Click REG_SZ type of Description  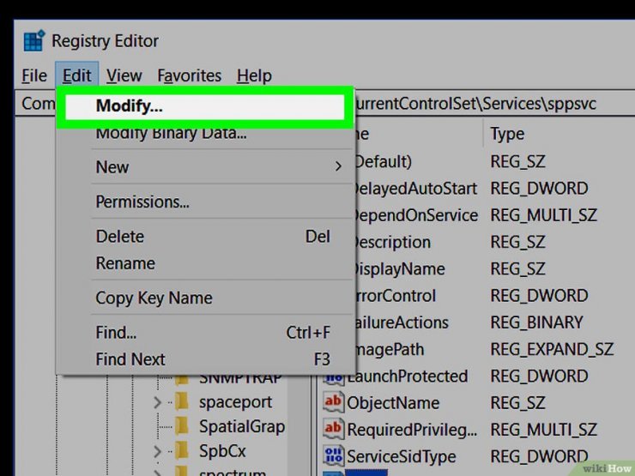click(517, 243)
